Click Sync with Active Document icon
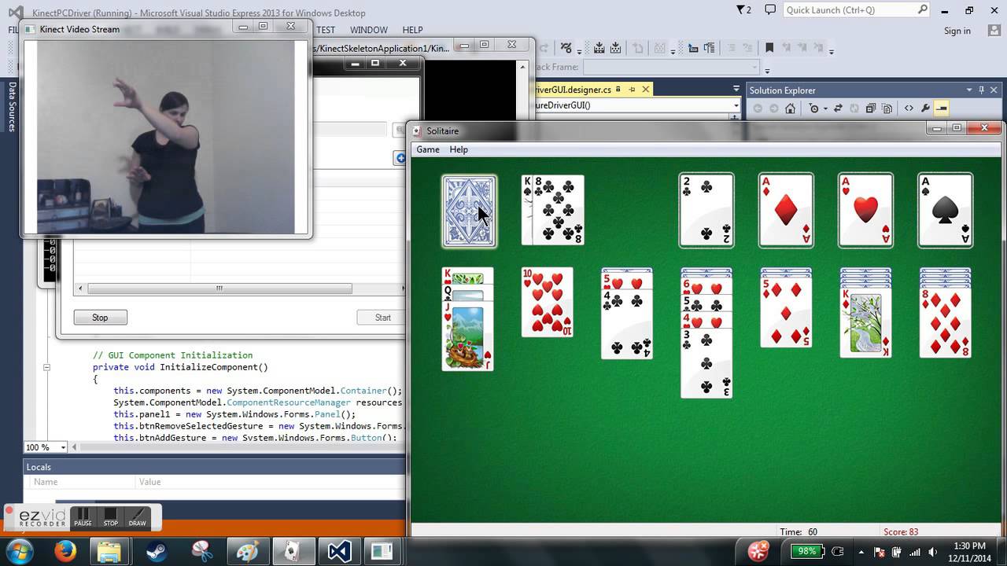The image size is (1007, 566). tap(838, 108)
